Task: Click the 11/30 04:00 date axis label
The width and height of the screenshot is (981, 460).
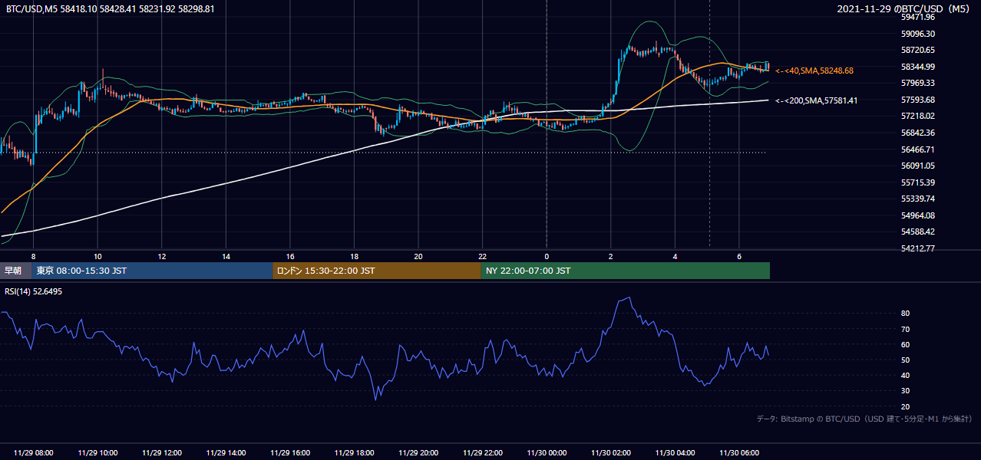Action: [675, 453]
